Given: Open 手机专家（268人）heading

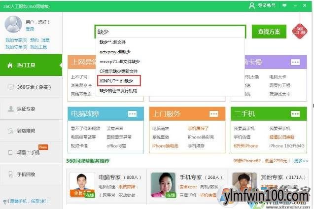Looking at the screenshot, I should click(x=201, y=177).
